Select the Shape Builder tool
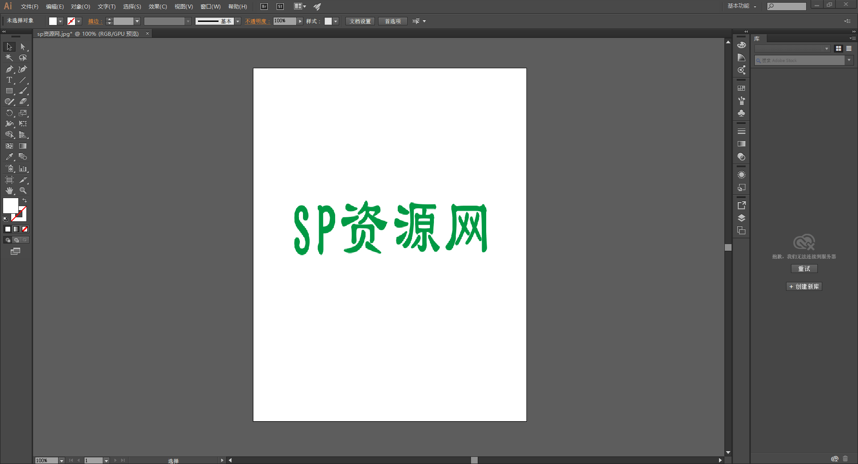The image size is (858, 464). [9, 135]
